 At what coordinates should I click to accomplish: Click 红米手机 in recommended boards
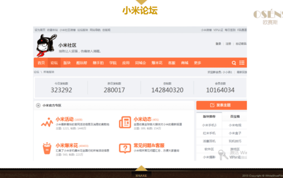click(x=209, y=133)
